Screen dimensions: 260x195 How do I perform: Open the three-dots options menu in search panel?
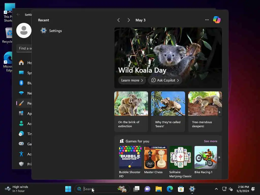point(207,20)
